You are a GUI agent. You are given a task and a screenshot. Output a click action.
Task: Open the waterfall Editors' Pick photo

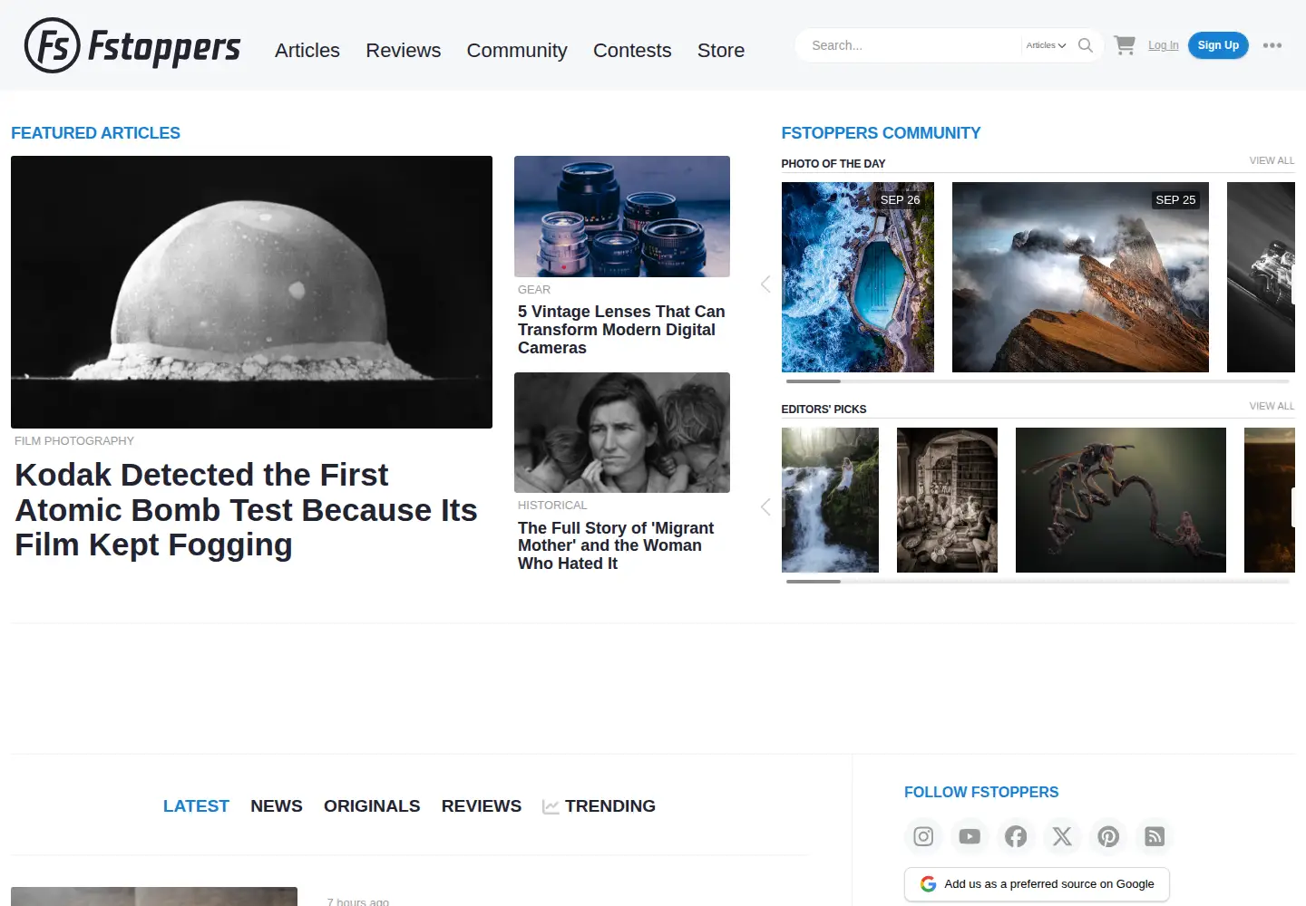click(x=830, y=500)
